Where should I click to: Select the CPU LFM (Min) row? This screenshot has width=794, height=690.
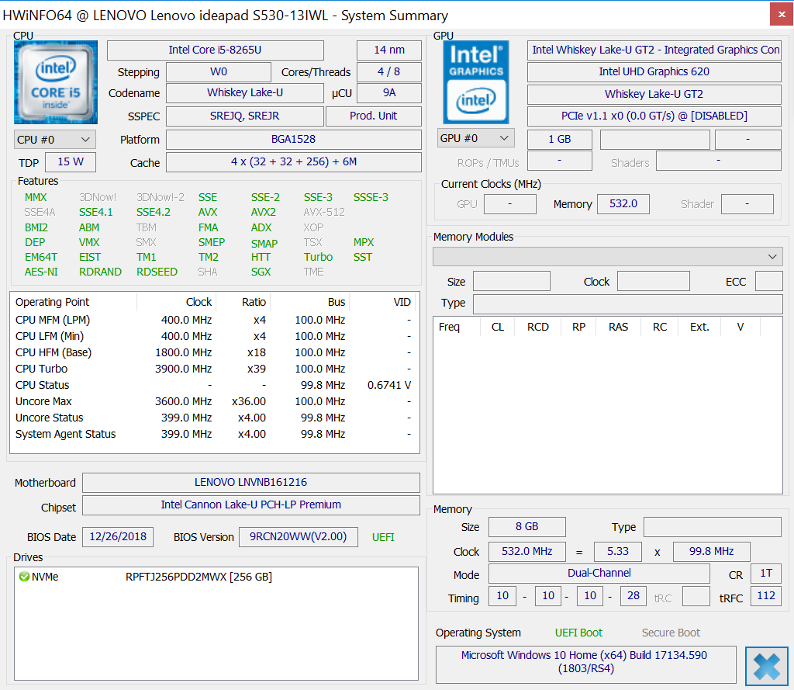(213, 337)
